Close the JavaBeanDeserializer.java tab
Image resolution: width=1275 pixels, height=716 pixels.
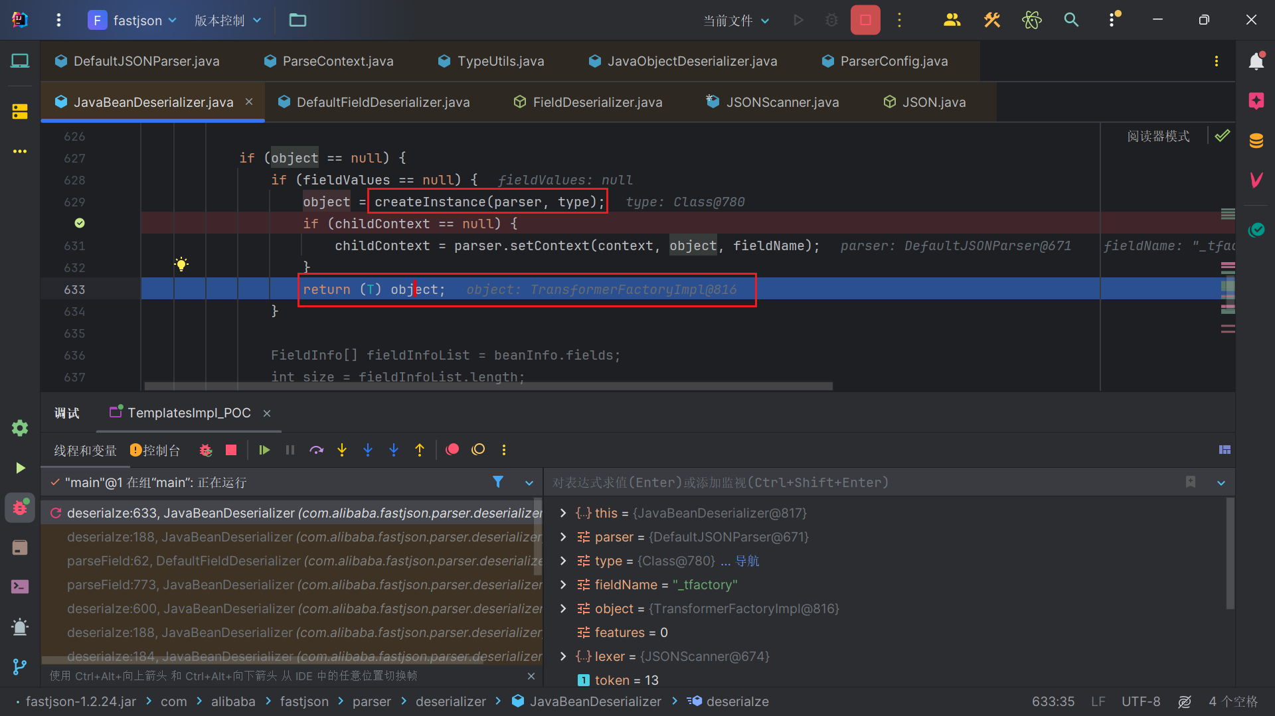tap(249, 102)
